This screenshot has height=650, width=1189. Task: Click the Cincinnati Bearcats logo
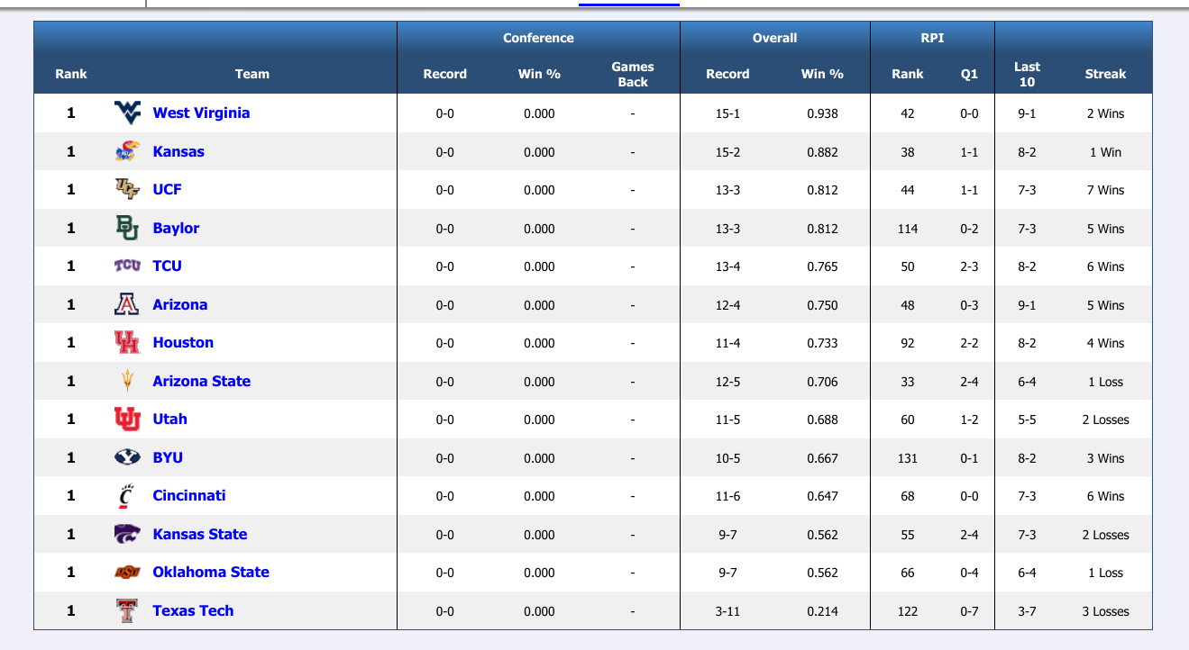point(127,496)
